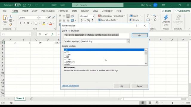Open the Math & Trig category dropdown
The height and width of the screenshot is (107, 191).
tap(128, 41)
